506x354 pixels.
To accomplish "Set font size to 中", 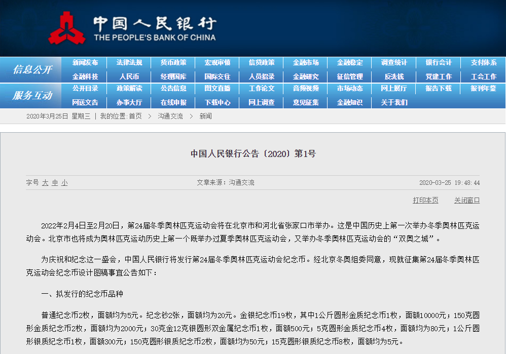I will tap(55, 183).
